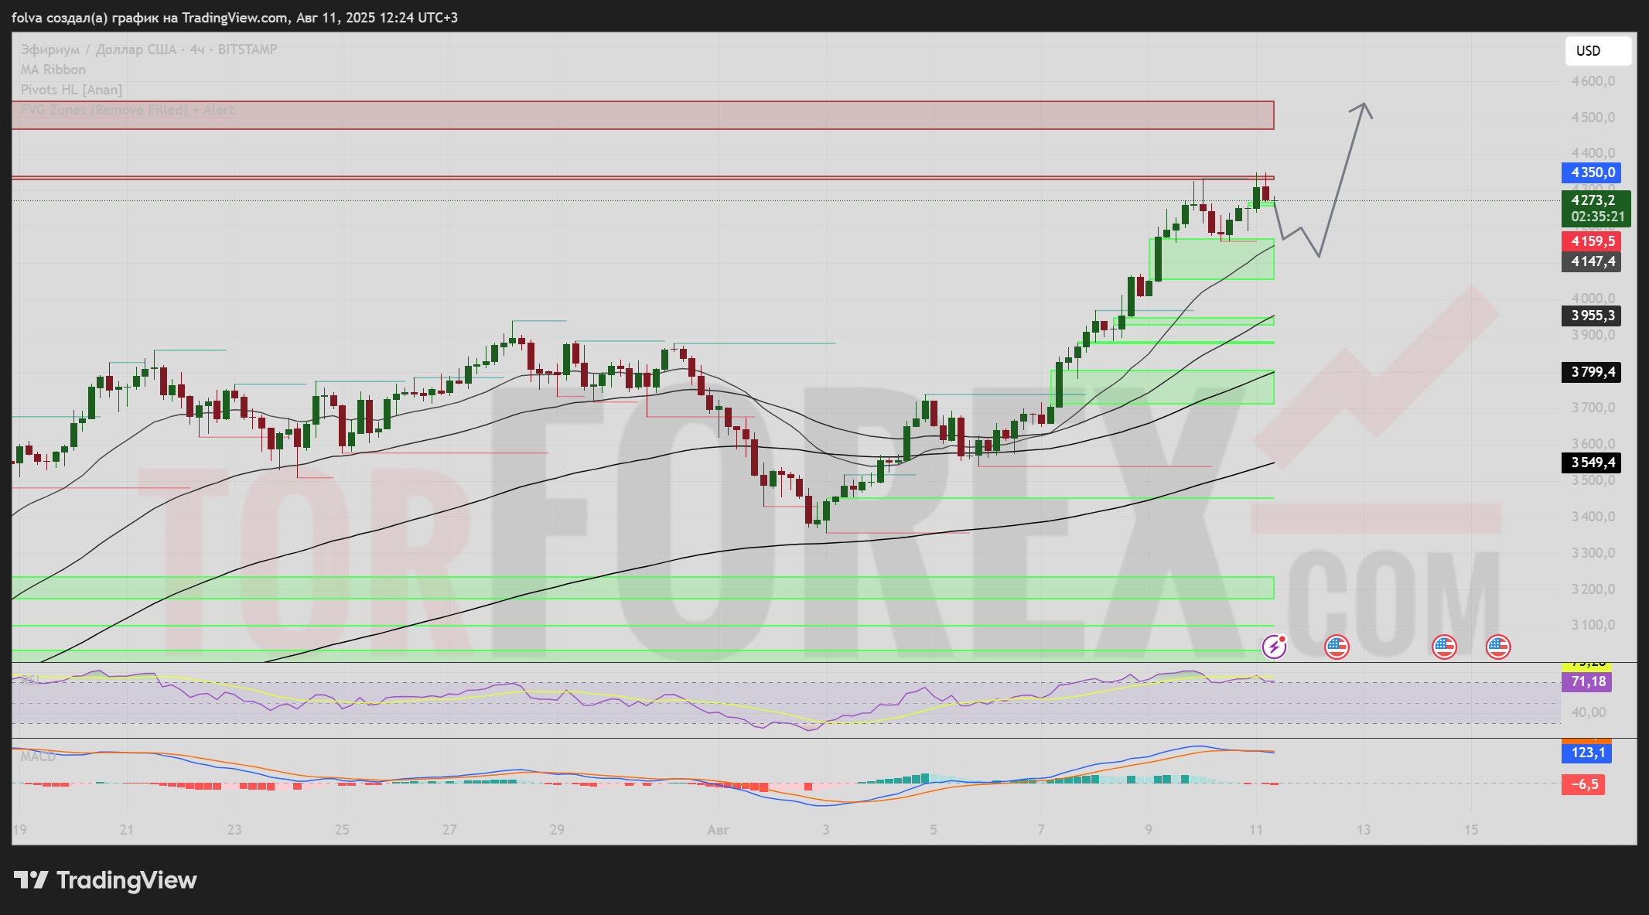Screen dimensions: 1649x915
Task: Click the middle US flag economic event
Action: [1444, 647]
